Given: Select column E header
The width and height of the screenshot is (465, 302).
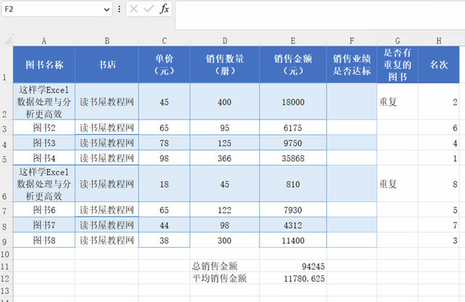Looking at the screenshot, I should tap(293, 41).
